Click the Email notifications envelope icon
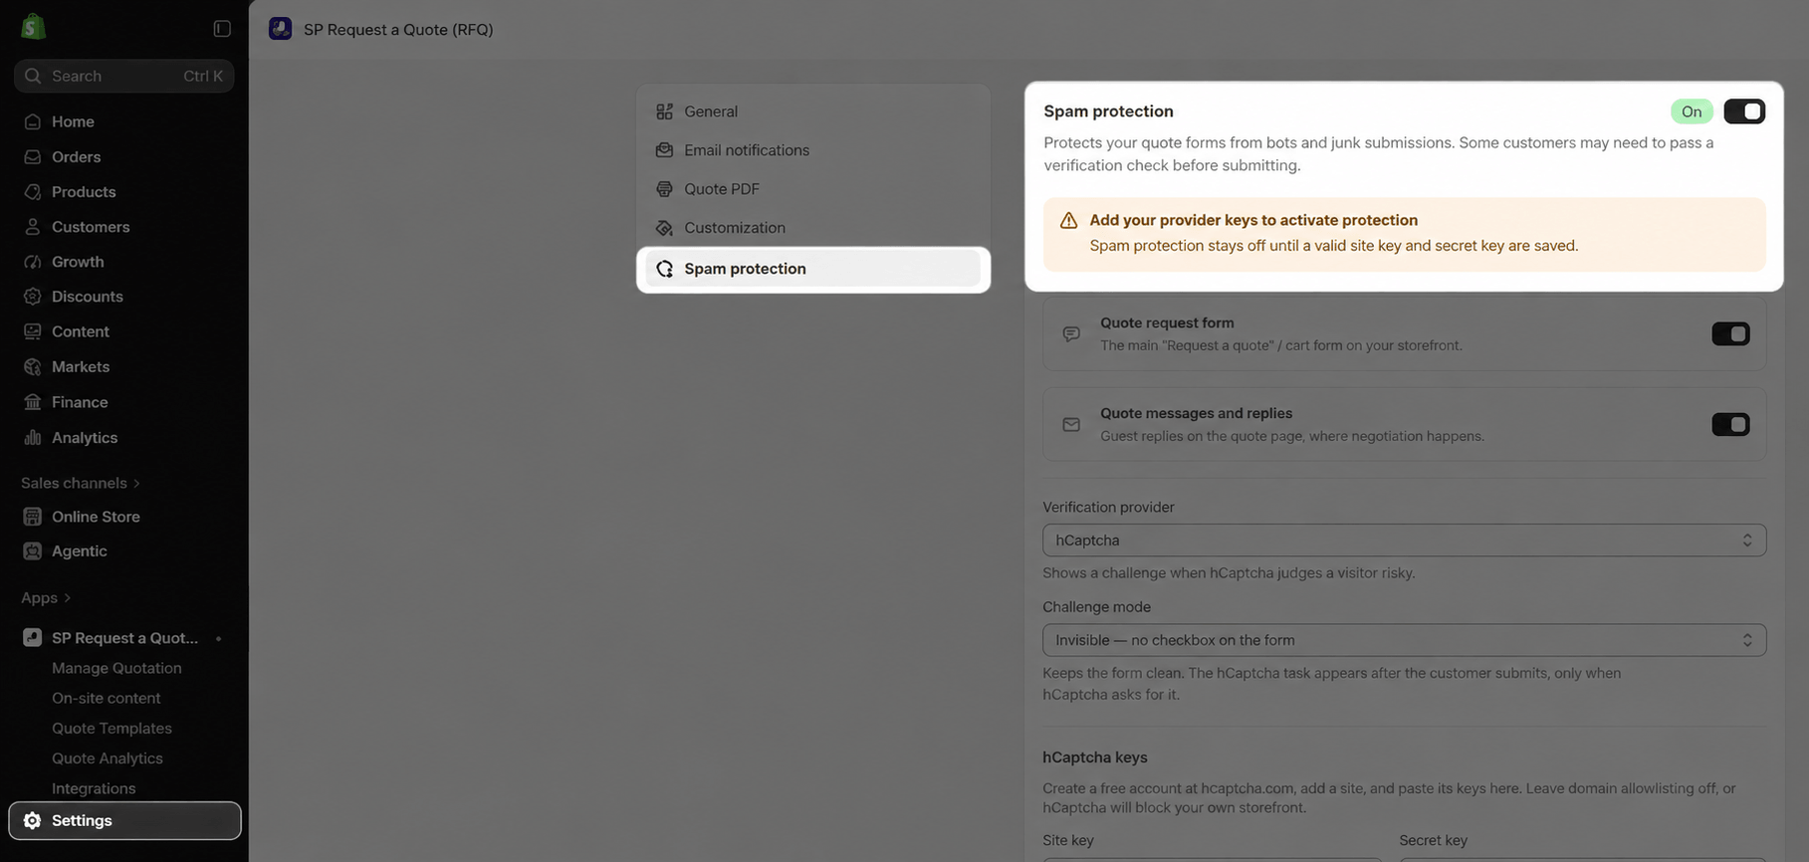The image size is (1809, 862). click(x=664, y=150)
